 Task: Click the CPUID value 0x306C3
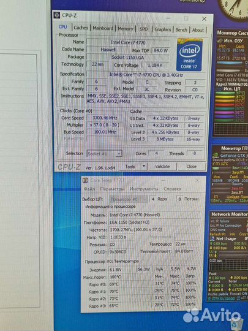122,252
